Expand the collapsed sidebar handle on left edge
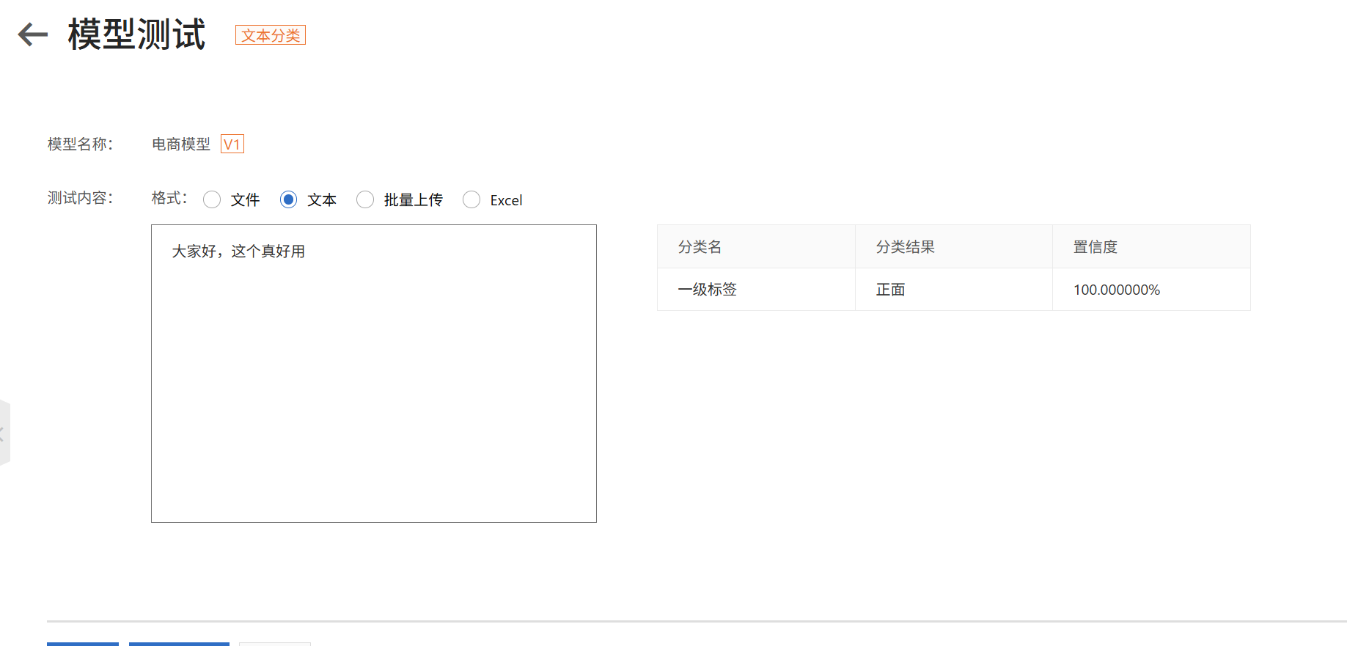The height and width of the screenshot is (646, 1347). [x=4, y=433]
